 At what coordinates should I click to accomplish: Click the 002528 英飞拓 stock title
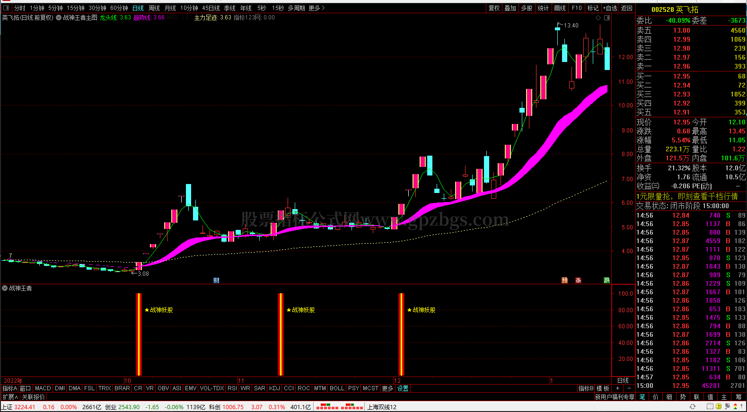[x=675, y=9]
